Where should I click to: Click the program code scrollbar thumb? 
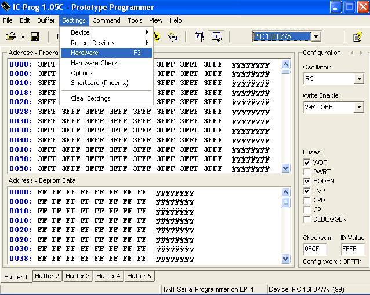pyautogui.click(x=285, y=72)
